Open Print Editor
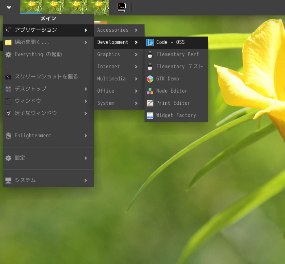 176,103
